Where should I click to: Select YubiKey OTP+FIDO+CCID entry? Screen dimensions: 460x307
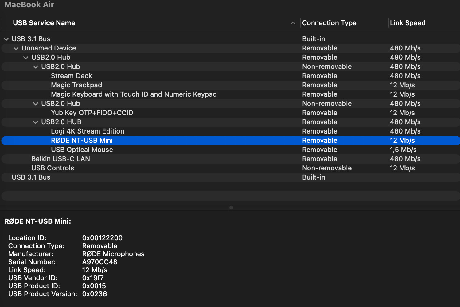92,113
